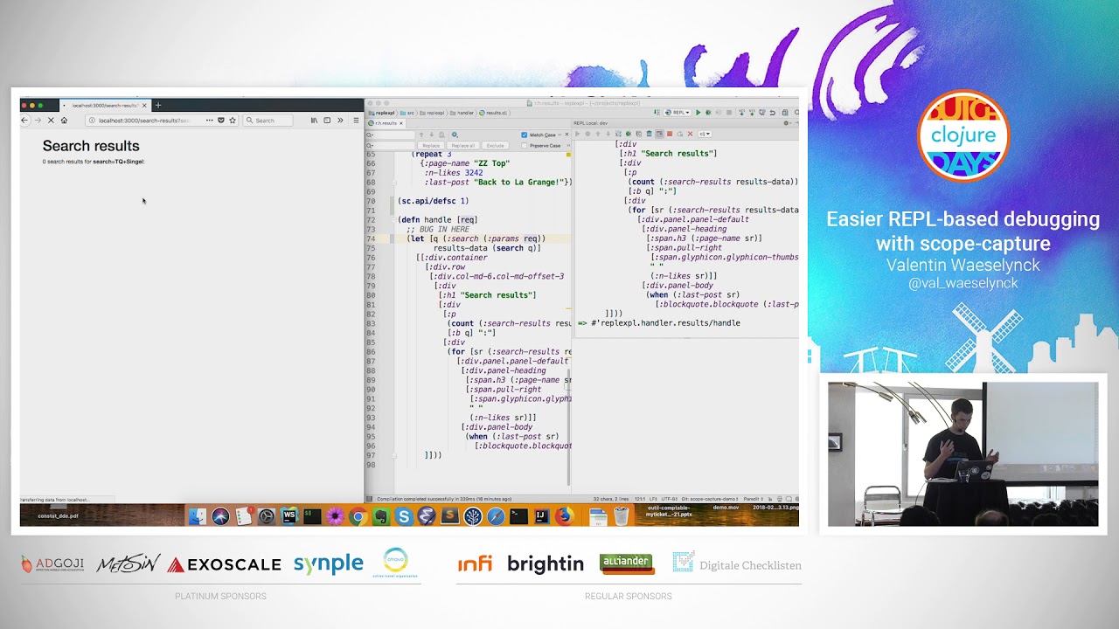The image size is (1119, 629).
Task: Bookmark this page with the star icon
Action: 233,121
